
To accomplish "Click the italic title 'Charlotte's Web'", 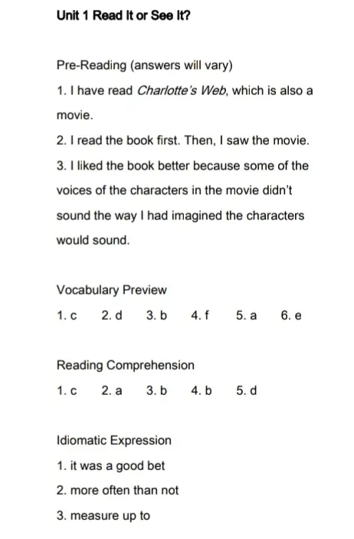I will 182,90.
